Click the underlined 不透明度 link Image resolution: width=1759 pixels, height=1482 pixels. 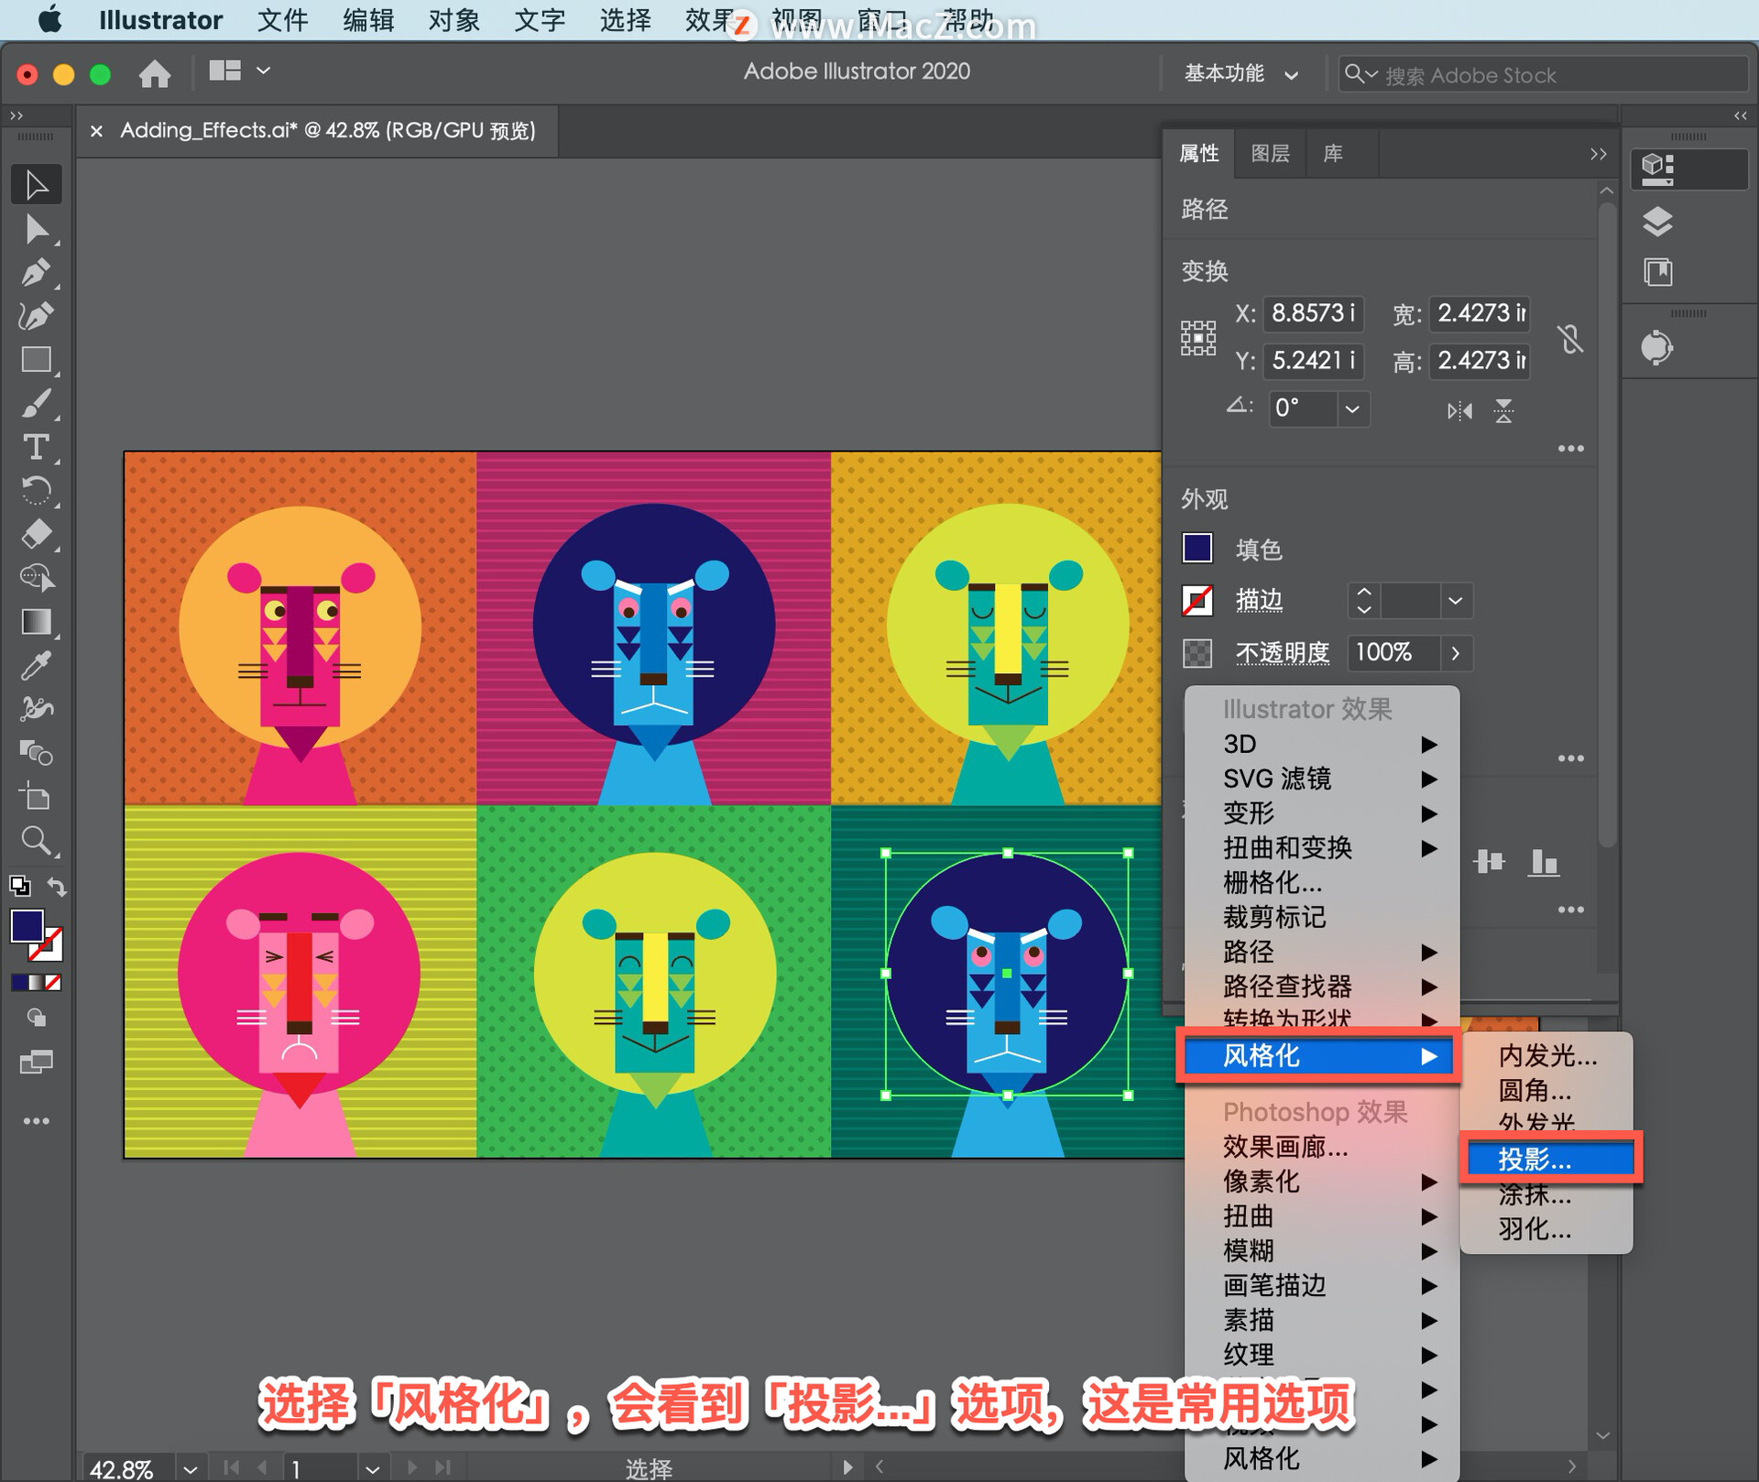[x=1282, y=653]
